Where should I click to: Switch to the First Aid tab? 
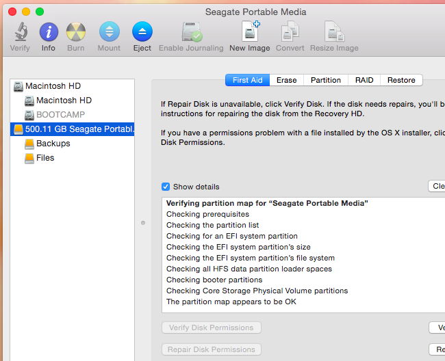[247, 80]
